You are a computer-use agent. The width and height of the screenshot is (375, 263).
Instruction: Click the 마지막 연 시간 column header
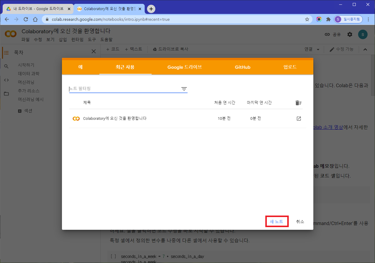point(259,103)
